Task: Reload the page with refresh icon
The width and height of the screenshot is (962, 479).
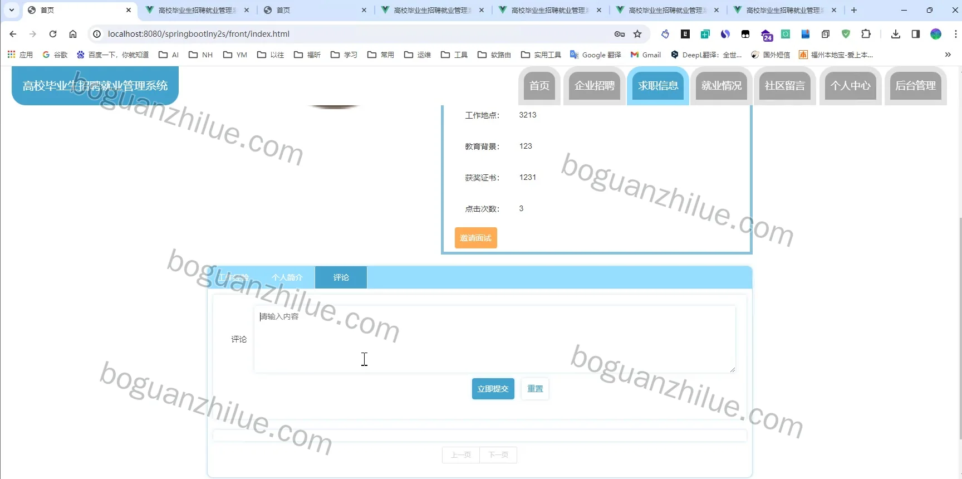Action: pos(53,34)
